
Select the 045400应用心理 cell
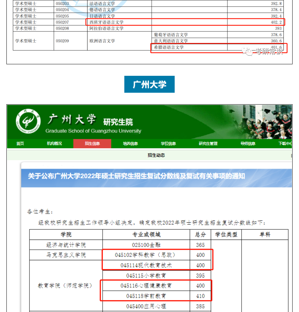tap(146, 306)
